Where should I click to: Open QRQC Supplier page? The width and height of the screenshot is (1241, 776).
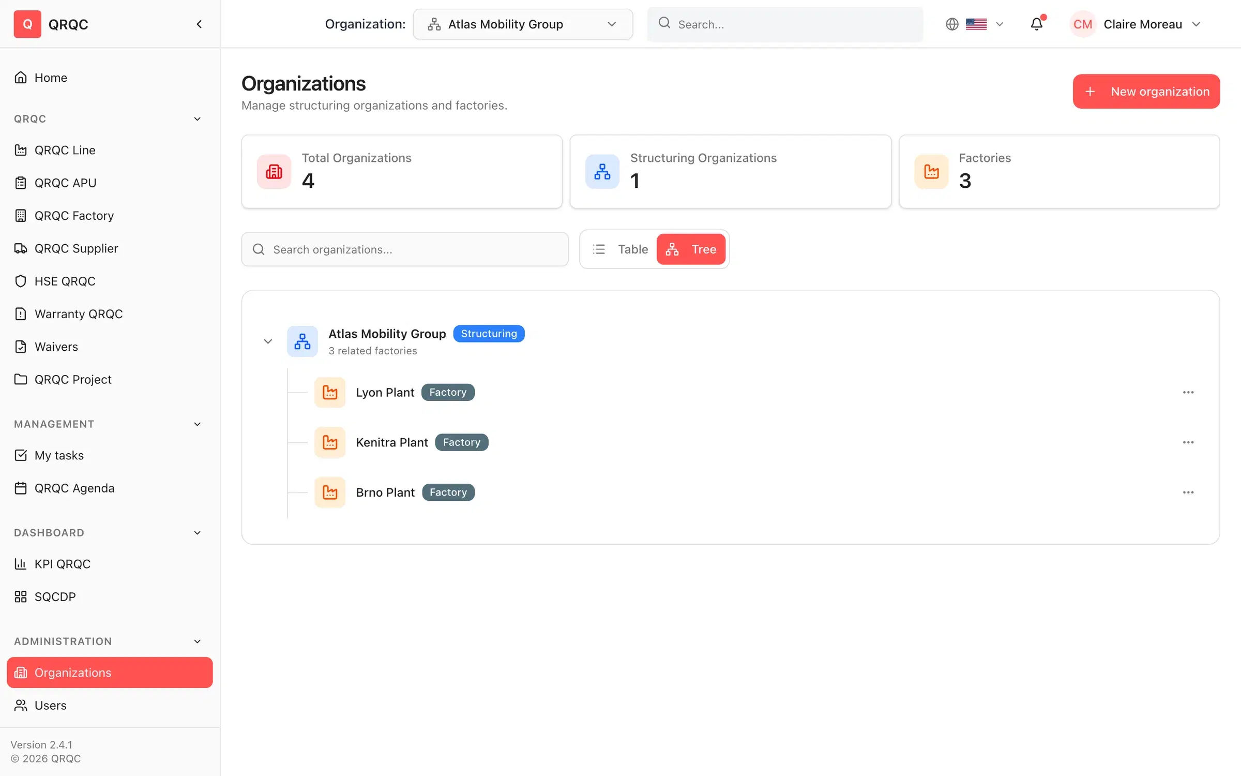pos(110,248)
